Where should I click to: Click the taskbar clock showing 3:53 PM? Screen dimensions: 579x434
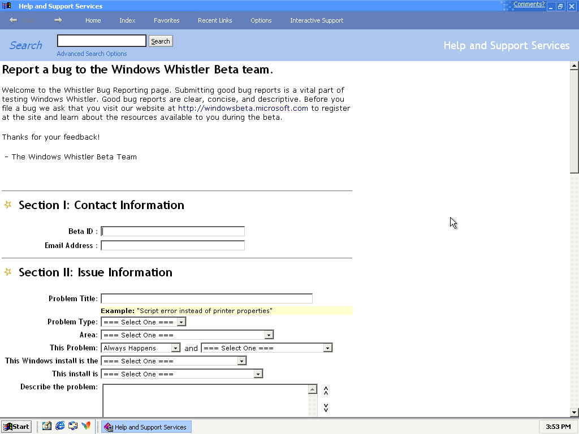point(558,427)
